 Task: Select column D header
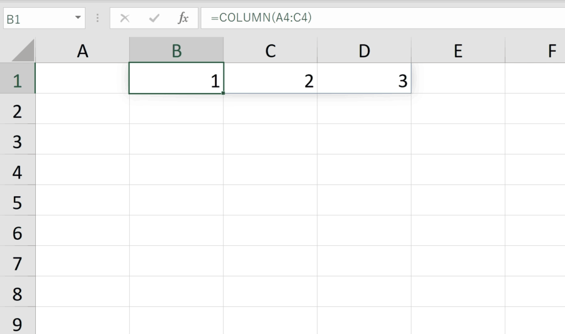[x=364, y=50]
